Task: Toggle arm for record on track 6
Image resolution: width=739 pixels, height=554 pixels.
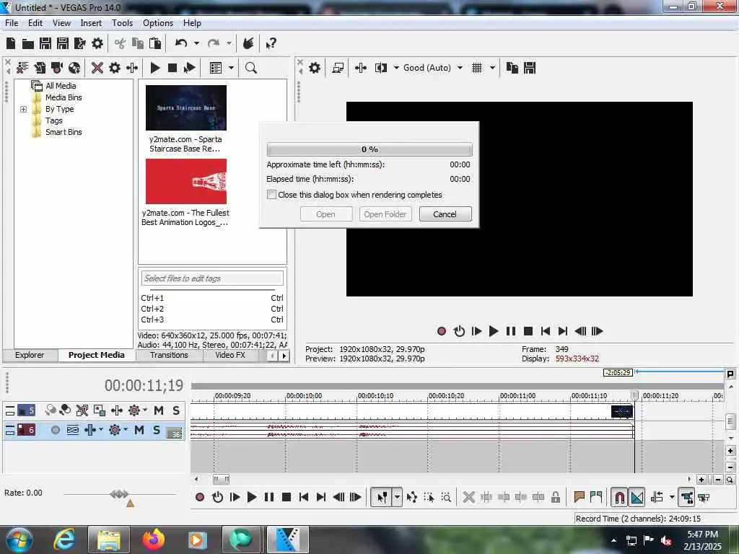Action: click(x=56, y=430)
